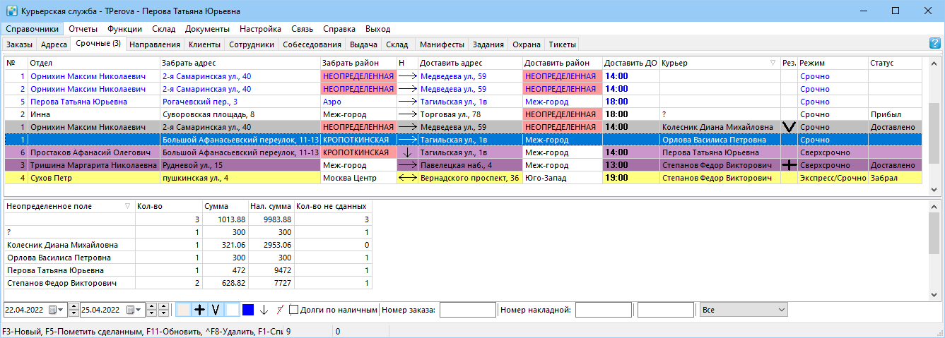945x338 pixels.
Task: Select the Срочные (3) tab
Action: (x=98, y=44)
